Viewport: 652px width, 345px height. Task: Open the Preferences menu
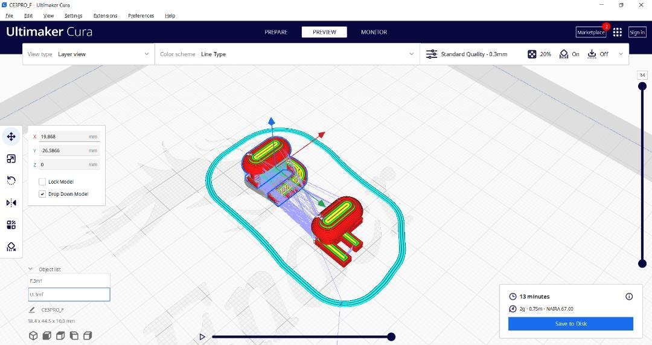pos(141,16)
